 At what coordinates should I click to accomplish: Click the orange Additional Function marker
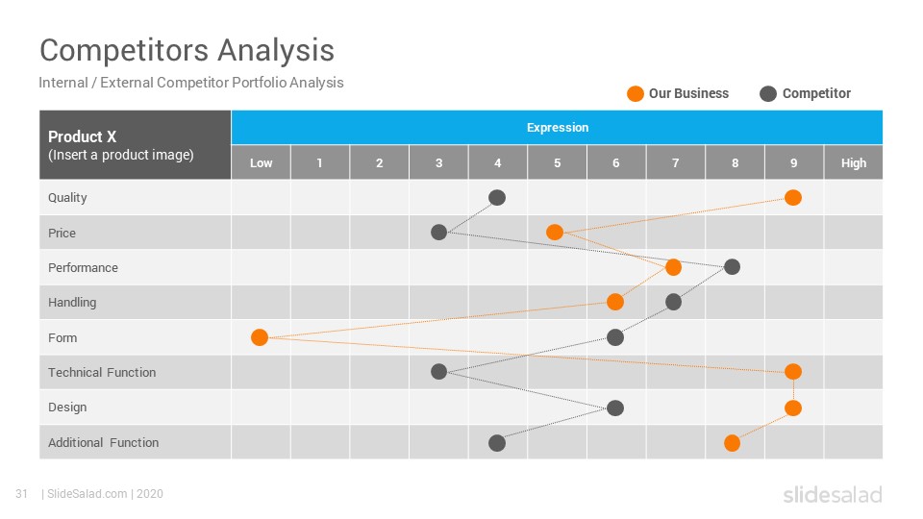732,443
